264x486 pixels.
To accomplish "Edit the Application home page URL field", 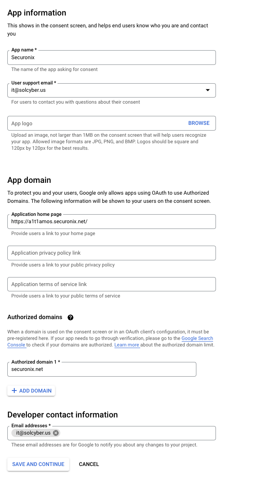I will click(x=111, y=222).
